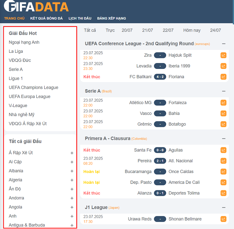Click the 4 - 2 score badge
234x229 pixels.
[160, 77]
